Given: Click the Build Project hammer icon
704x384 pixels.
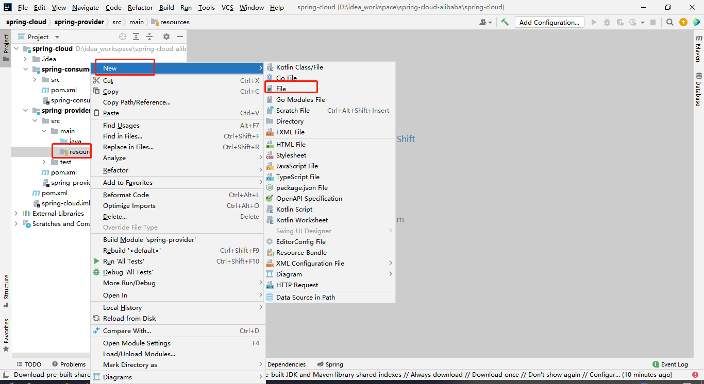Looking at the screenshot, I should coord(505,22).
